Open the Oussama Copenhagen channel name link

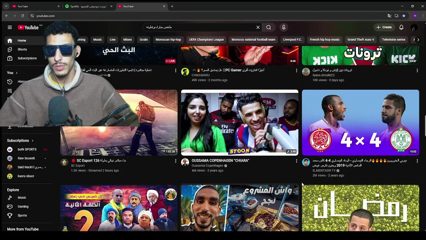tap(207, 166)
